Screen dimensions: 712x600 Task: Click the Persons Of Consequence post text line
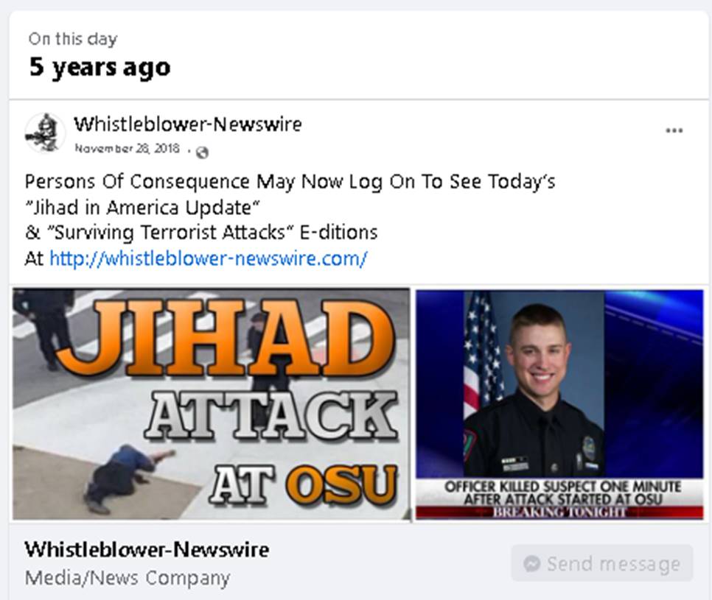[290, 181]
